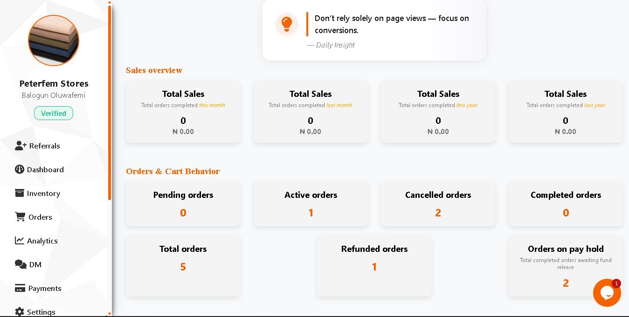Open the Cancelled orders card
The height and width of the screenshot is (317, 629).
click(x=438, y=204)
